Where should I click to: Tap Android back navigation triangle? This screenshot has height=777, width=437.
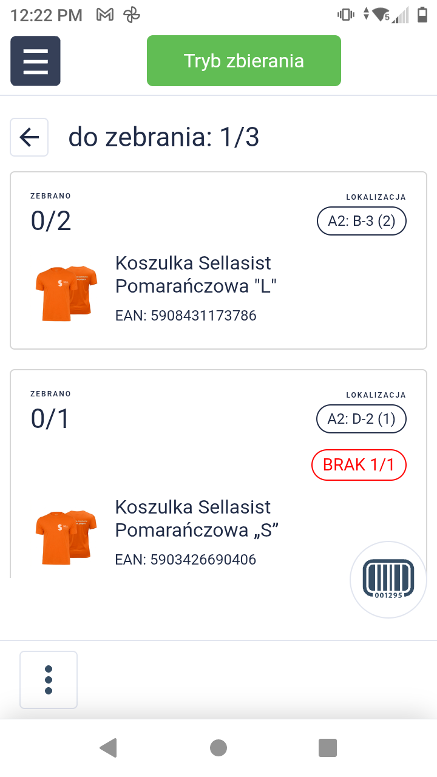coord(108,747)
